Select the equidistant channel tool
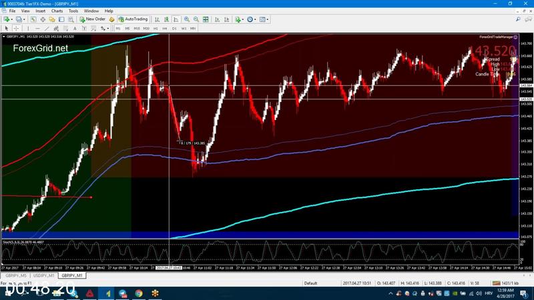The height and width of the screenshot is (300, 534). pyautogui.click(x=56, y=29)
